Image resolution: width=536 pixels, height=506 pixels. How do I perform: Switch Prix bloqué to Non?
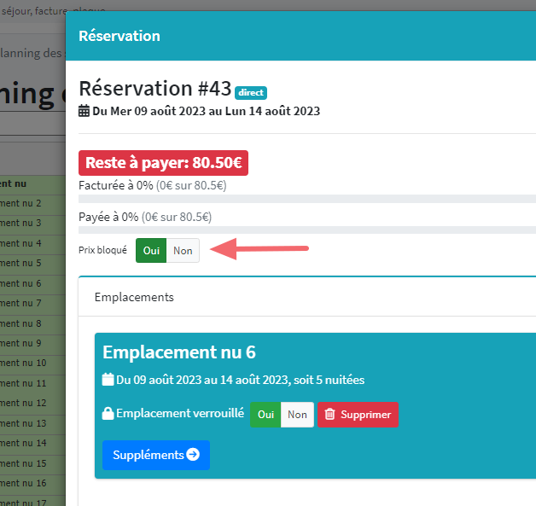pos(183,251)
